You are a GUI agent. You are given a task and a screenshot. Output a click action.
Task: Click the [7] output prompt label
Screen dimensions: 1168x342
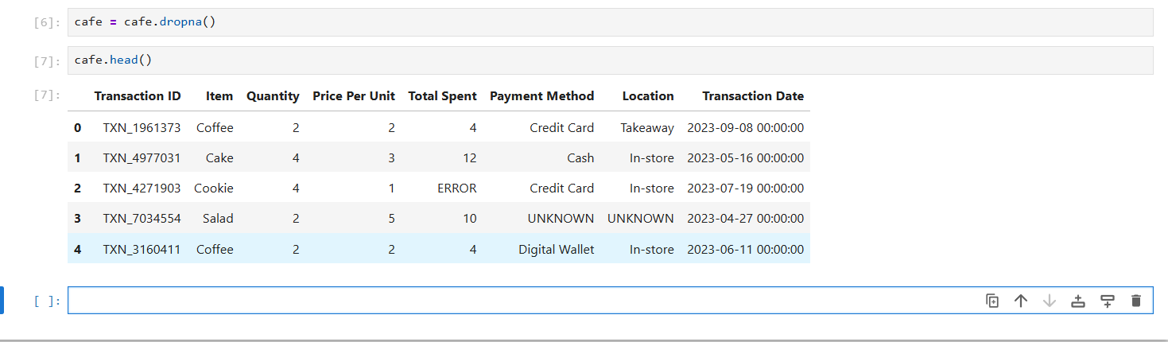(x=47, y=95)
